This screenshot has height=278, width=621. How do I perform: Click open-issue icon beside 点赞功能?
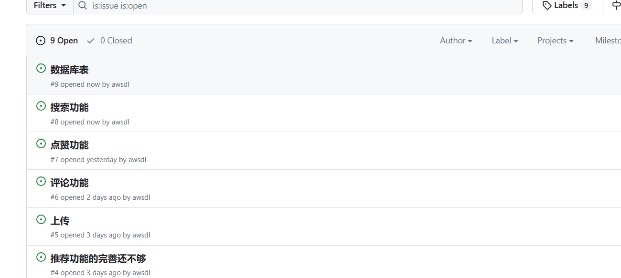(x=41, y=144)
